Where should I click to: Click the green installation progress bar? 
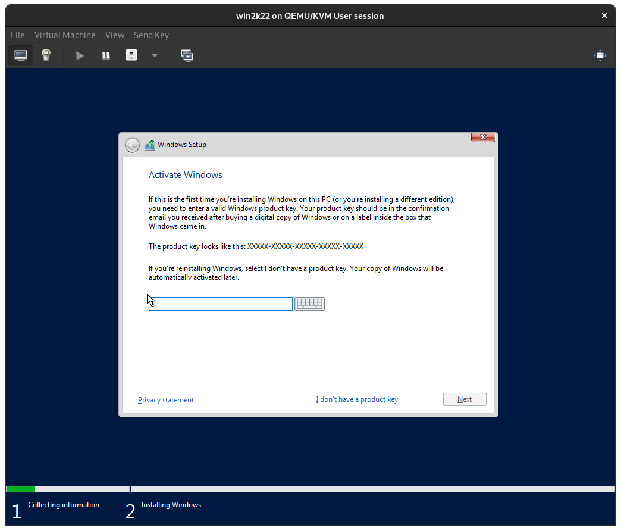coord(20,489)
